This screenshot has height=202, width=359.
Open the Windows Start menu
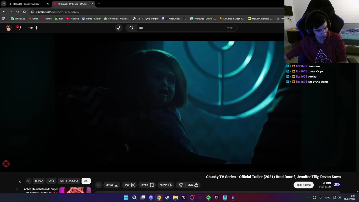click(126, 198)
